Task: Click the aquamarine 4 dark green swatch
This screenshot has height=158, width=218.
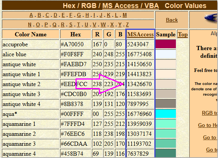Action: (x=166, y=153)
